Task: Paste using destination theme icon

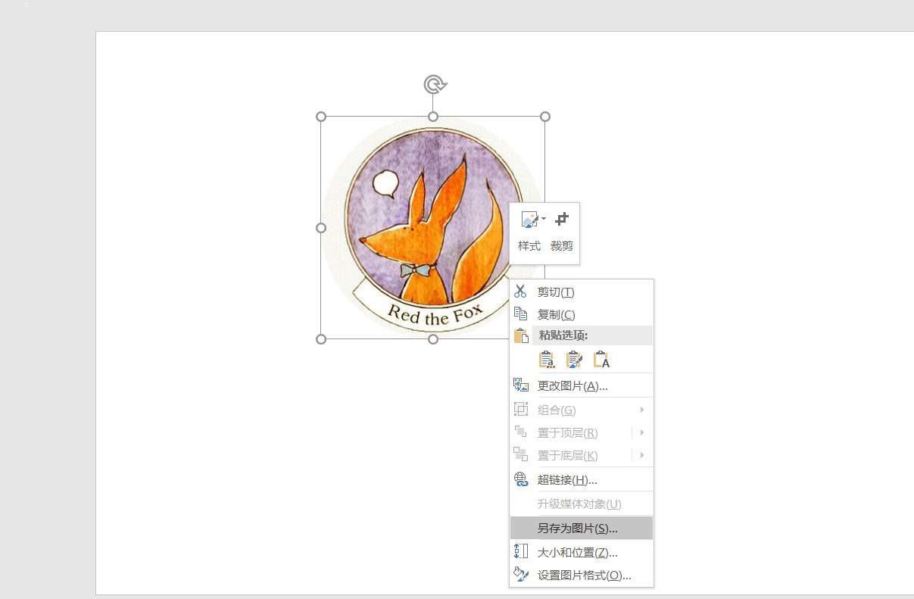Action: [547, 360]
